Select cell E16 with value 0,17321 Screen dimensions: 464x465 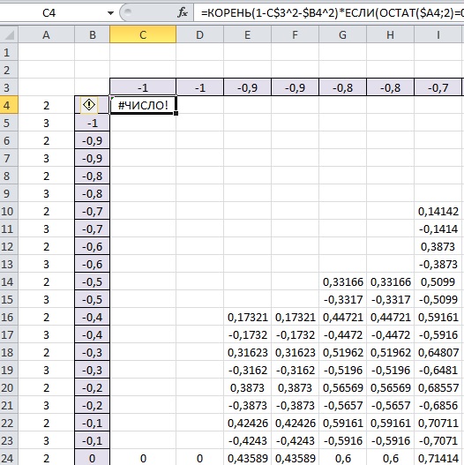pyautogui.click(x=247, y=317)
